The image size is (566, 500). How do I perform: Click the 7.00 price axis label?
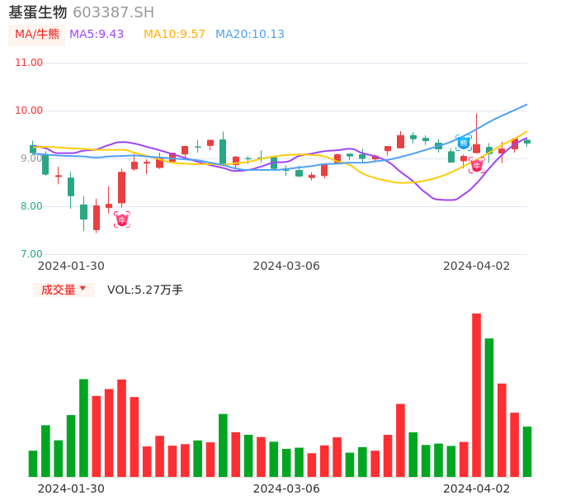[32, 254]
